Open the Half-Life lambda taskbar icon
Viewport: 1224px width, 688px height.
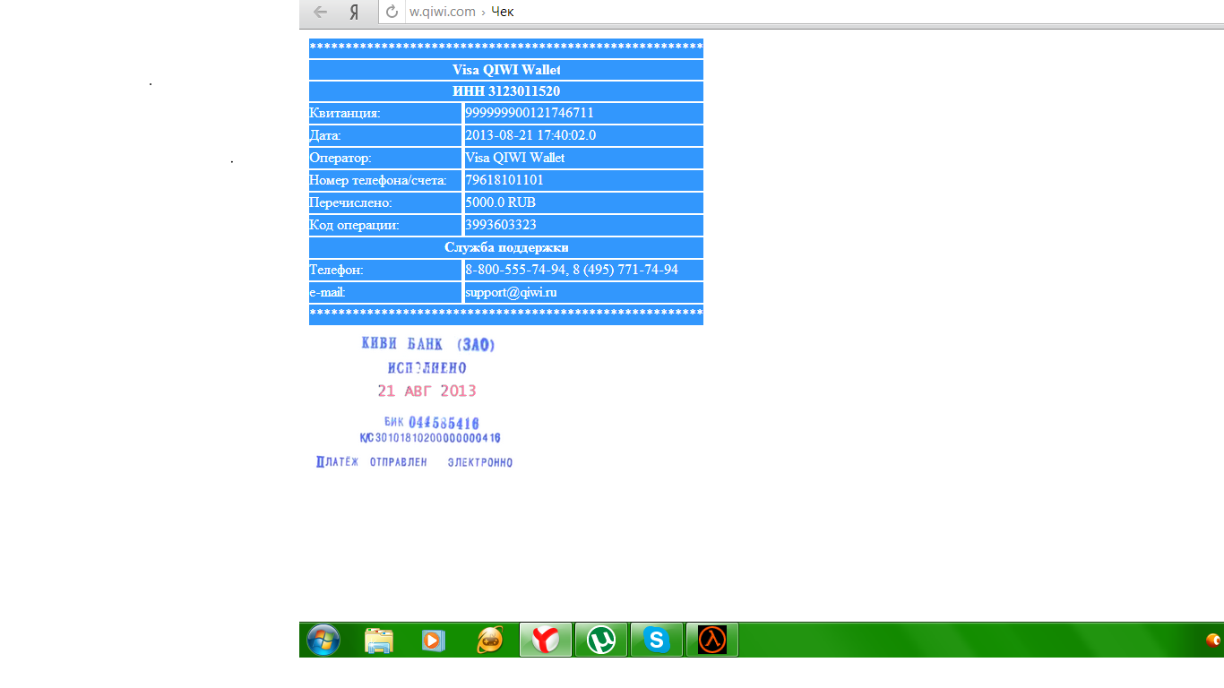(x=712, y=640)
